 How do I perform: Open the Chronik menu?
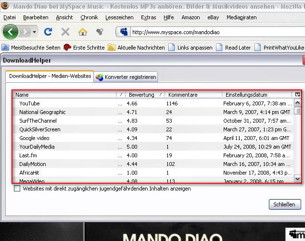[89, 17]
